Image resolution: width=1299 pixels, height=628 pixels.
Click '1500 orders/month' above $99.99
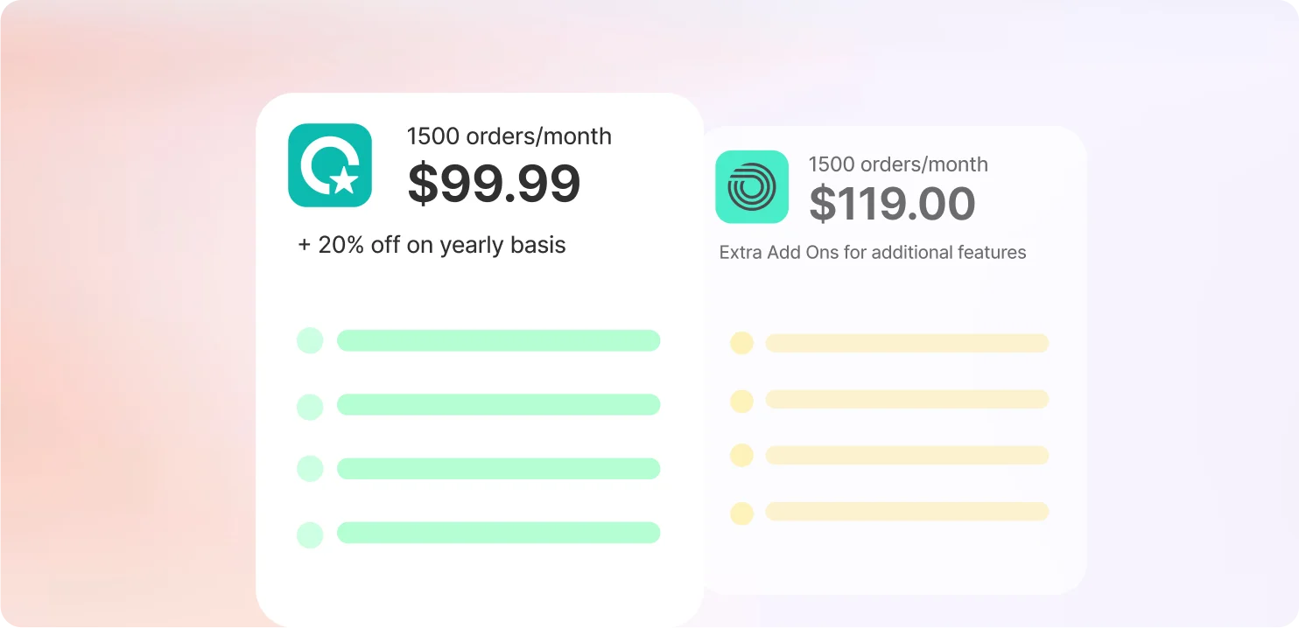[x=509, y=136]
